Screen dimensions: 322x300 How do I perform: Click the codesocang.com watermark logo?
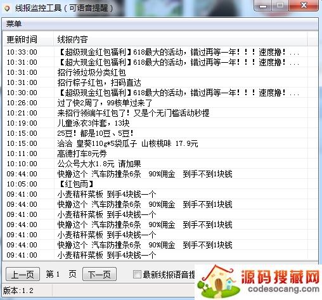click(x=258, y=282)
